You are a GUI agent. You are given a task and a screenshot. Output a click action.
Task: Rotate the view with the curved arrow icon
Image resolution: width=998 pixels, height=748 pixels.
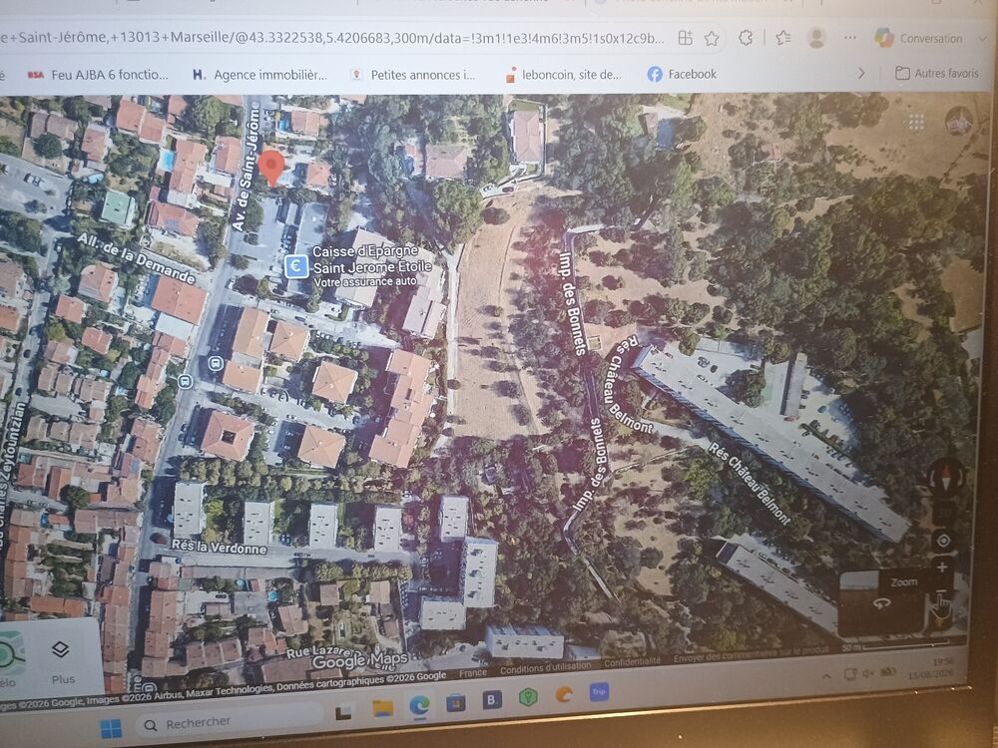coord(881,603)
